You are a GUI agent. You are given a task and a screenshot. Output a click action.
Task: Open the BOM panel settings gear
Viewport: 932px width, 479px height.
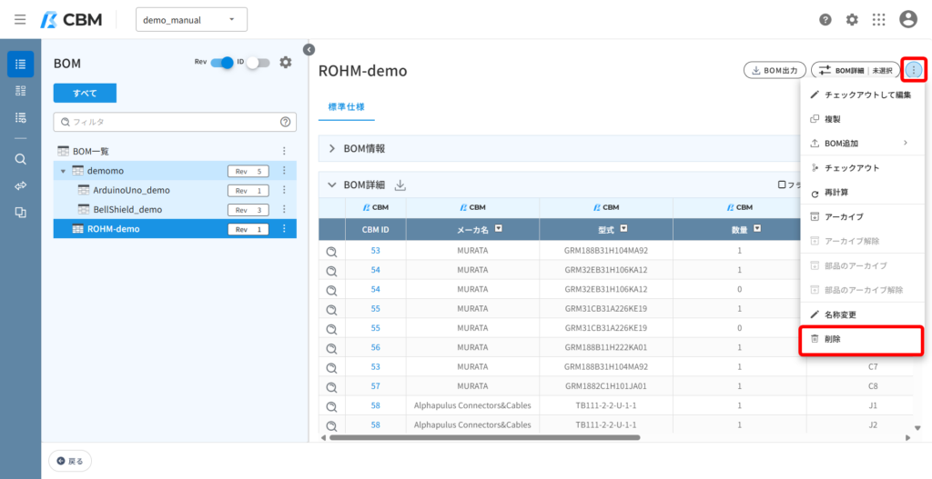pyautogui.click(x=286, y=63)
